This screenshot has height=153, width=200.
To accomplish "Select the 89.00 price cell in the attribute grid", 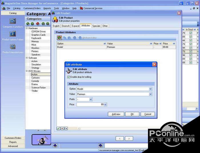I will 169,47.
